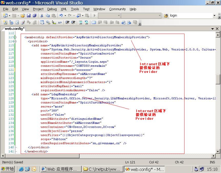Open the XML menu

click(64, 9)
